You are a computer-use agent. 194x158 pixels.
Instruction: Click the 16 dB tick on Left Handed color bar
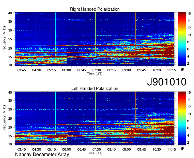point(189,92)
